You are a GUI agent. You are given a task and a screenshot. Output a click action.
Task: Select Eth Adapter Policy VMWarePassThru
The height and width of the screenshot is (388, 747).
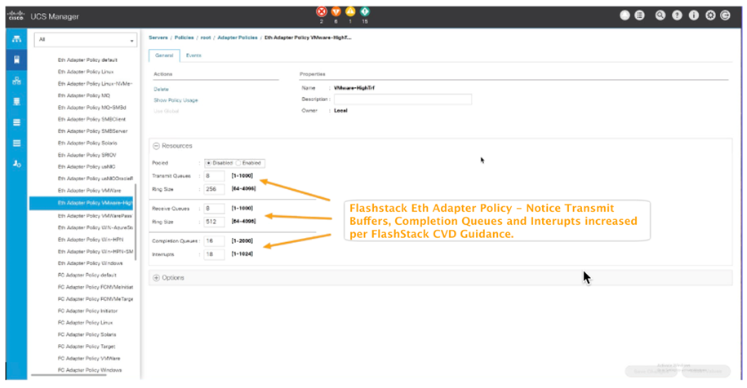coord(95,216)
